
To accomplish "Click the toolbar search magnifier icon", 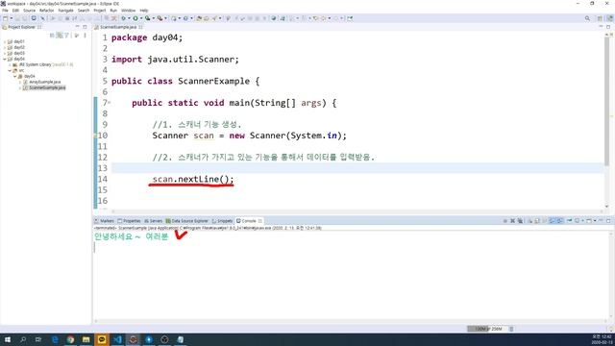I will point(587,18).
